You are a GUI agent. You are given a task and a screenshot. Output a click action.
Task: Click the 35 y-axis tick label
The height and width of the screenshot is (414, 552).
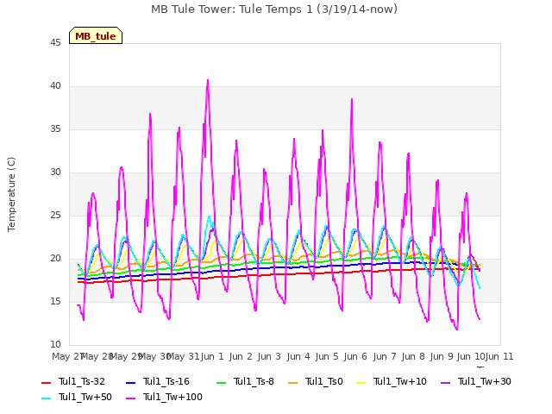[x=55, y=129]
